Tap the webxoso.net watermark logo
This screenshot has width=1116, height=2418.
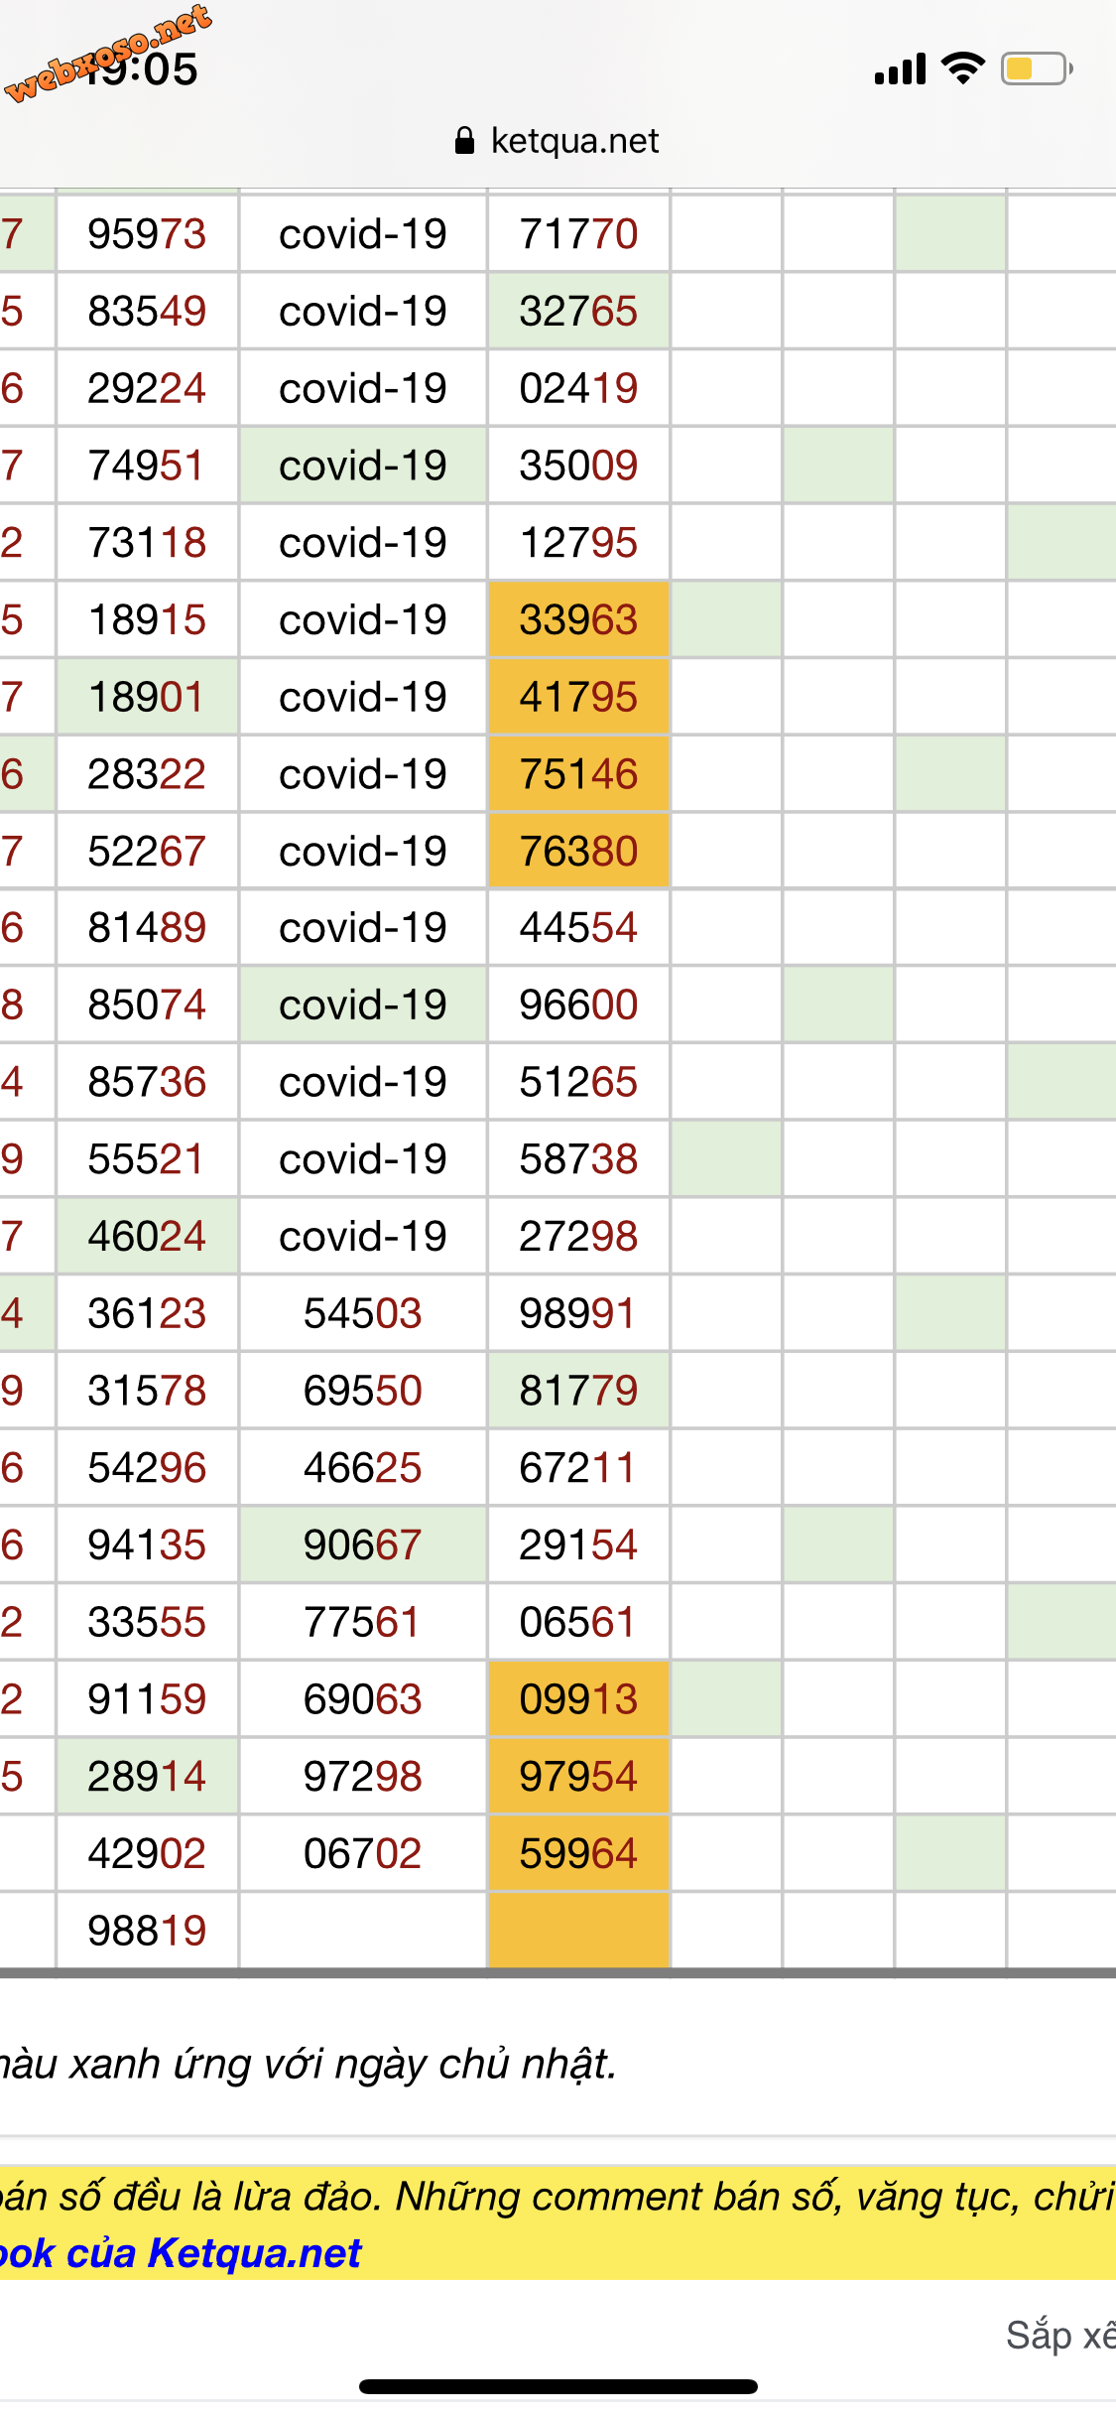click(107, 53)
